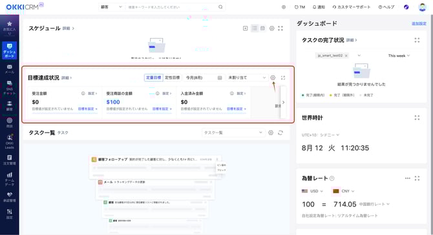The height and width of the screenshot is (235, 433).
Task: Open the CNY currency dropdown
Action: [x=344, y=191]
